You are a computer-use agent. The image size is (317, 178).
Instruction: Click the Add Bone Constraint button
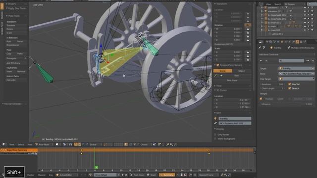pyautogui.click(x=287, y=54)
